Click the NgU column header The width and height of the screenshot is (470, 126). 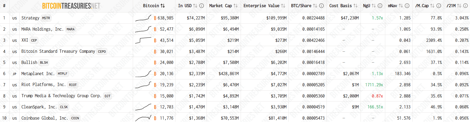coord(366,6)
